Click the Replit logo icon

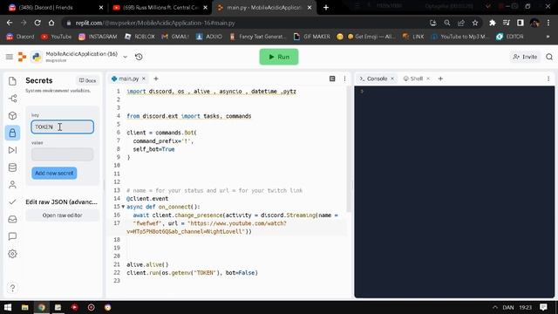(22, 57)
